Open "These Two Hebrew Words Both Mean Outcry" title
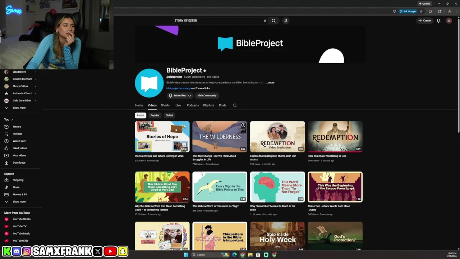The image size is (460, 259). [329, 208]
